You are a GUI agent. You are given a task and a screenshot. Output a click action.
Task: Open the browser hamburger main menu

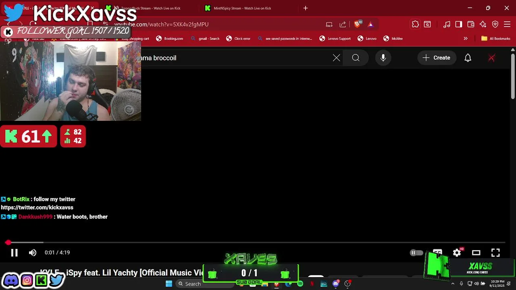pos(507,25)
